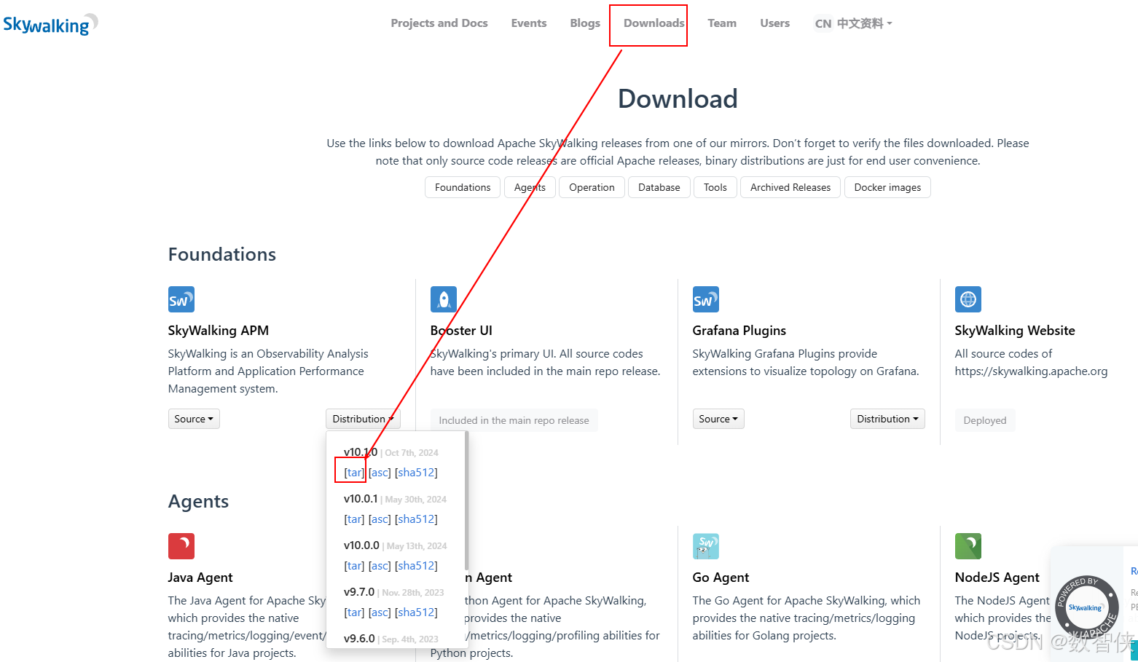Jump to Tools section button
Image resolution: width=1138 pixels, height=662 pixels.
coord(715,187)
